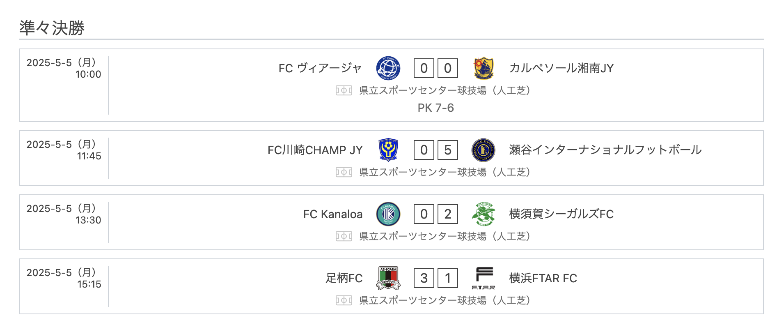This screenshot has height=318, width=770.
Task: Click the カルペソール湘南JY team crest
Action: 484,68
